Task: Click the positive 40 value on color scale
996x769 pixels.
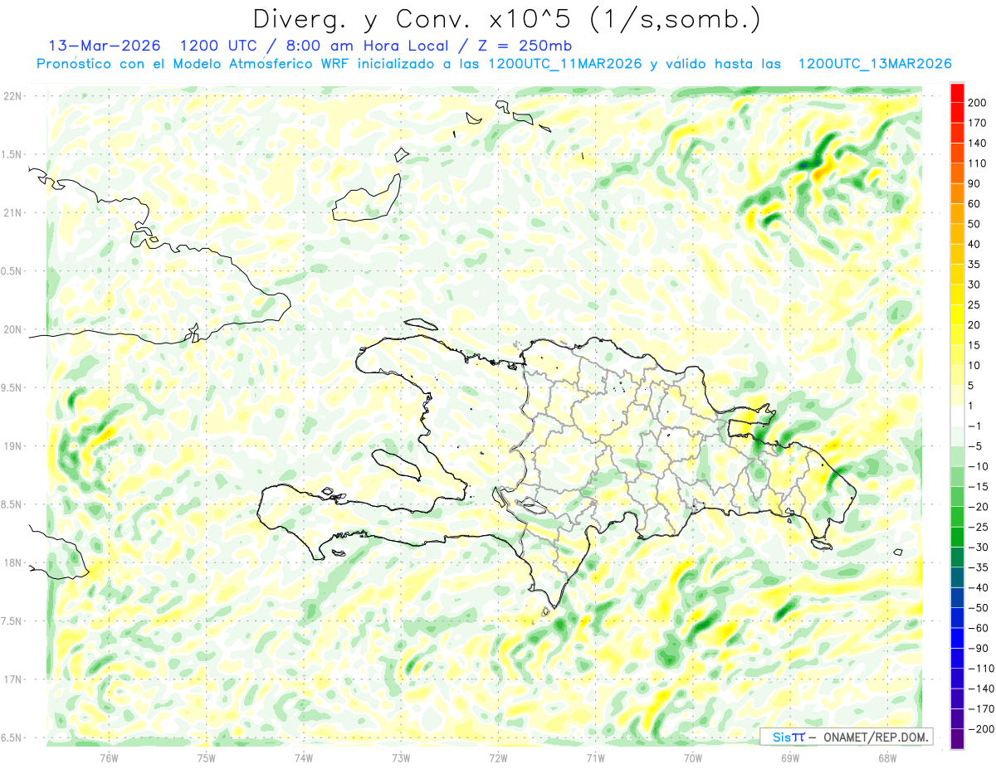Action: [974, 244]
